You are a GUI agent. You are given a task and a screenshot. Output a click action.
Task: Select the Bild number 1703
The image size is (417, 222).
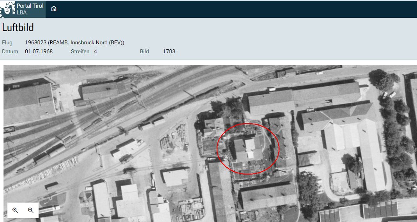pos(169,51)
